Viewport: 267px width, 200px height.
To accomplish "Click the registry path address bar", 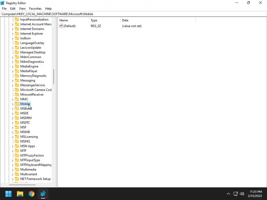I will coord(133,14).
